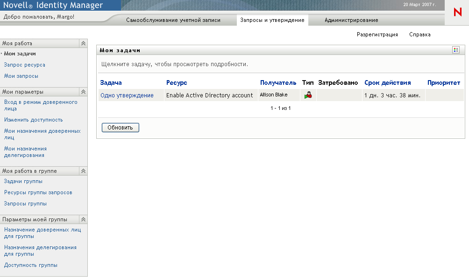Screen dimensions: 469x279
Task: Select Мои задачи in the sidebar
Action: pyautogui.click(x=20, y=54)
